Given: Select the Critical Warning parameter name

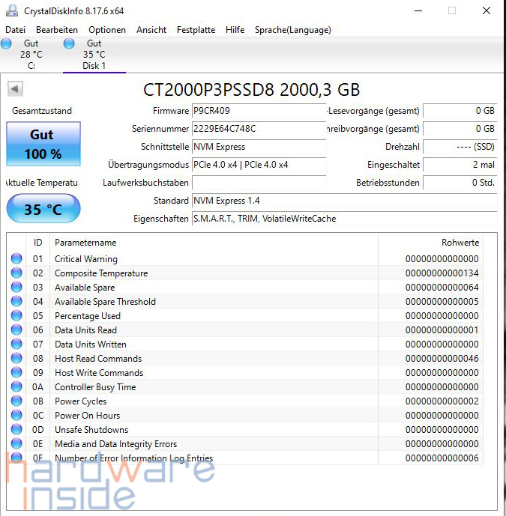Looking at the screenshot, I should (x=86, y=259).
